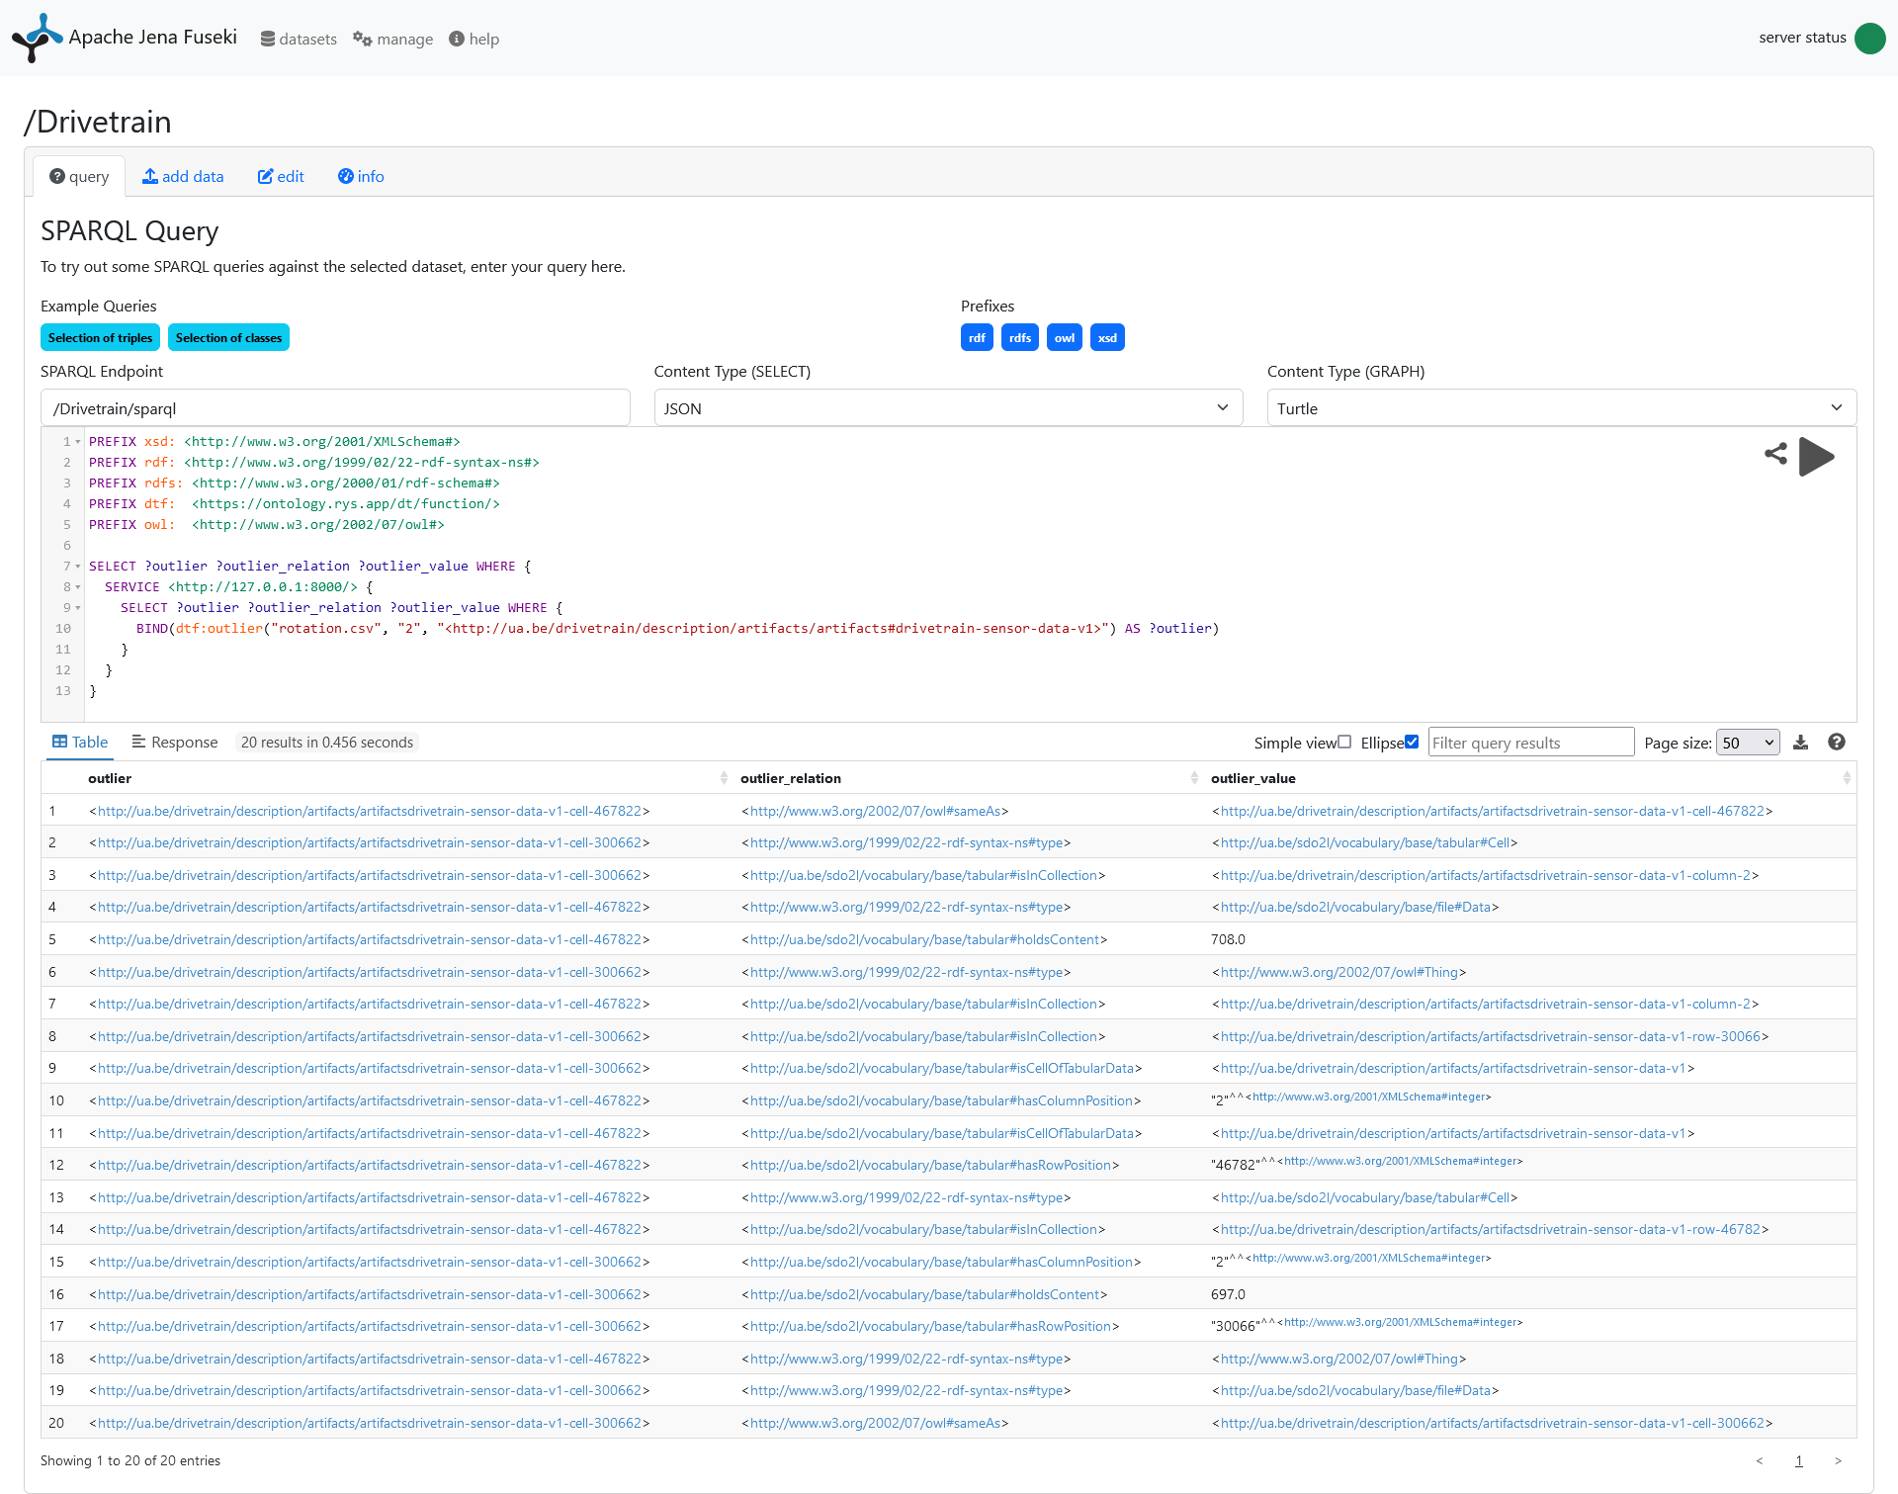Sort by outlier_value column header
This screenshot has width=1898, height=1494.
(1252, 778)
